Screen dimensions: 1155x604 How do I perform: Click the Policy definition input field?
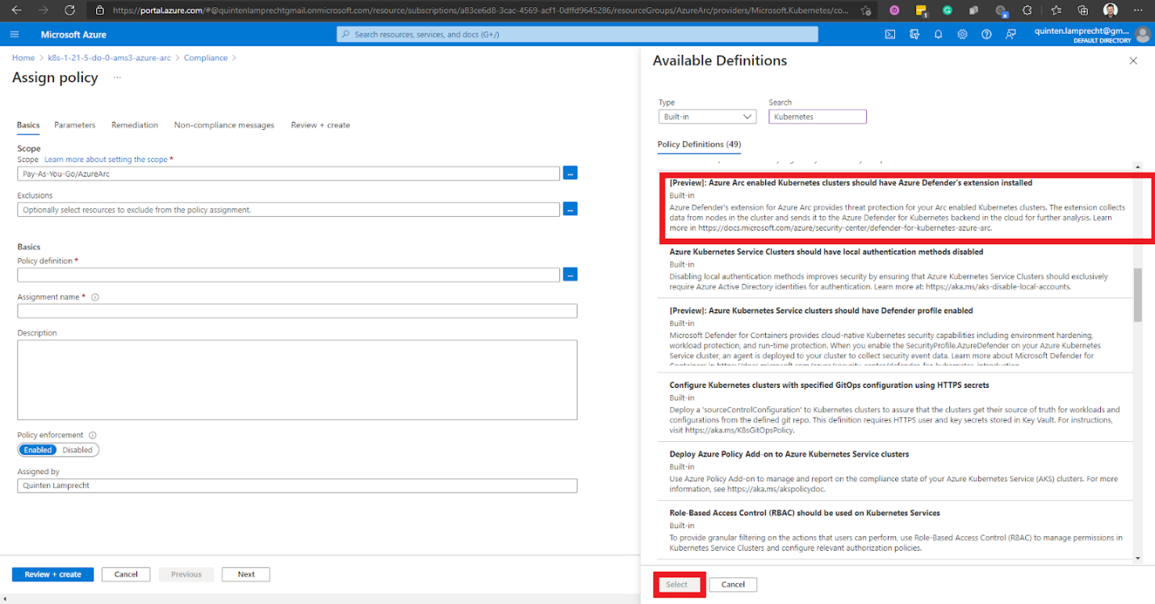coord(288,275)
